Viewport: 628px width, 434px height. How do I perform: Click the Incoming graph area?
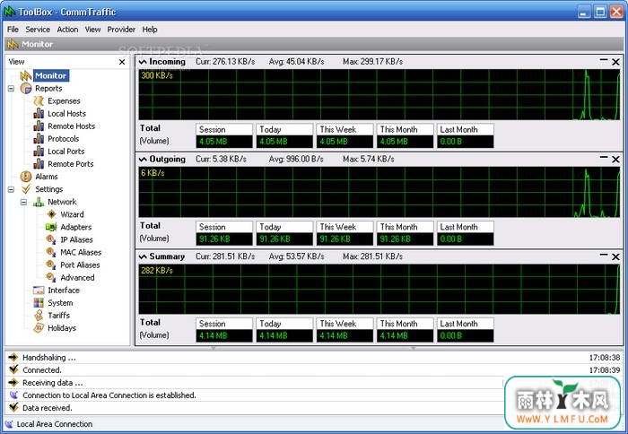point(379,94)
